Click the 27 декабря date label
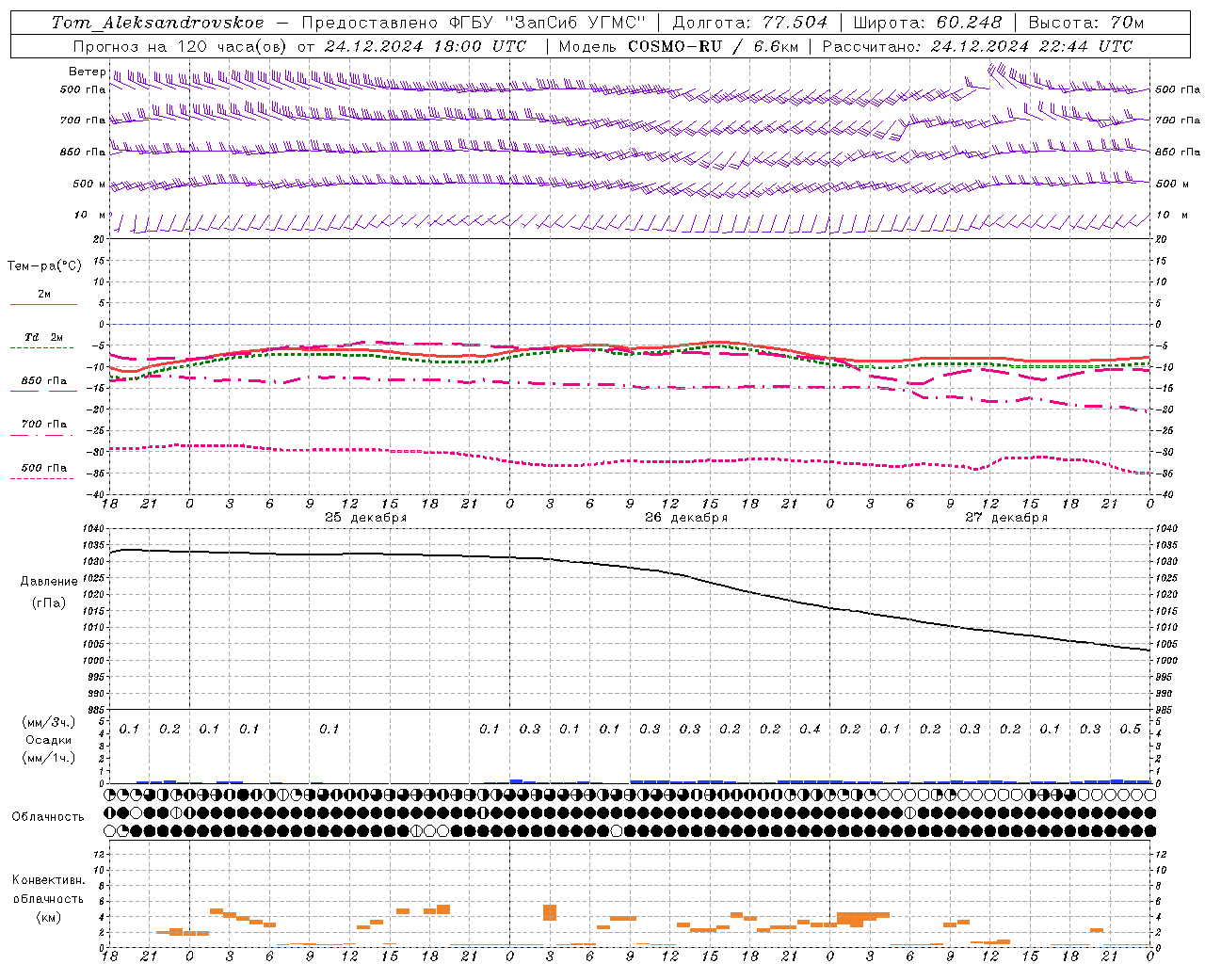Viewport: 1205px width, 964px height. tap(1006, 518)
